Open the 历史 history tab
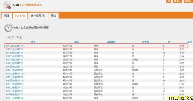 pyautogui.click(x=54, y=16)
